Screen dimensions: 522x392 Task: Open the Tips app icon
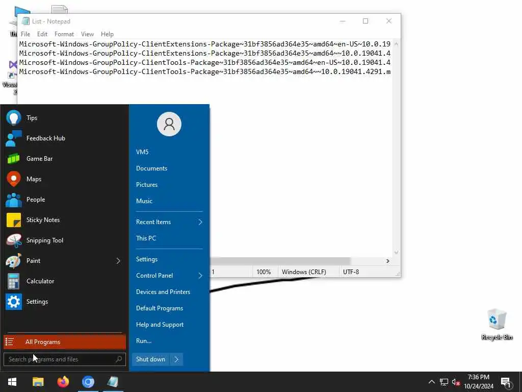tap(14, 118)
